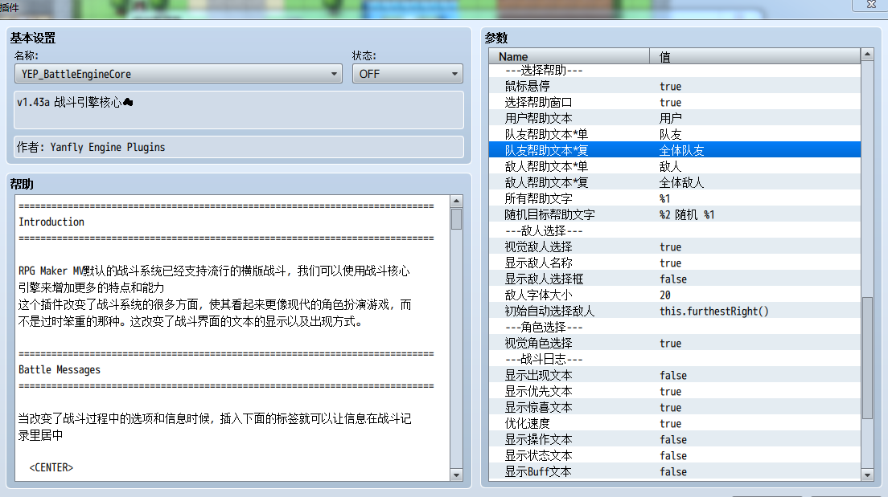This screenshot has height=497, width=888.
Task: Click the plugin description text field
Action: [x=238, y=110]
